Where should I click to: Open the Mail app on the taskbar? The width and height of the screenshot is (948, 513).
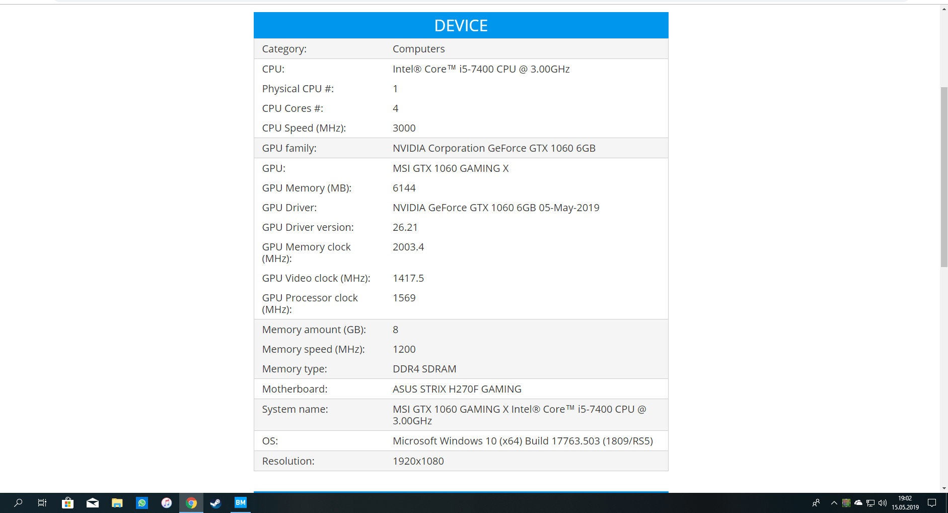pos(92,503)
